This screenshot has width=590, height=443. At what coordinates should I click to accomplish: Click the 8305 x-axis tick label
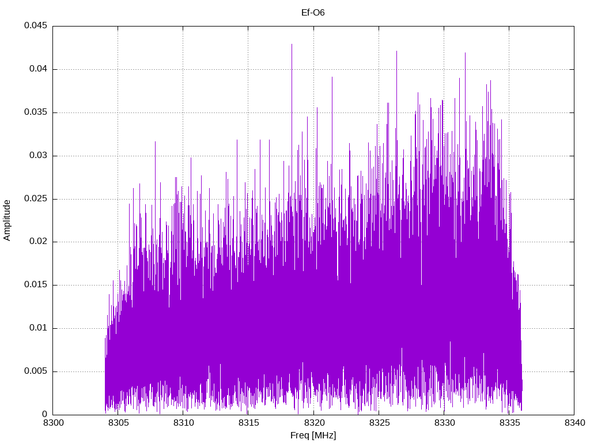click(x=118, y=423)
